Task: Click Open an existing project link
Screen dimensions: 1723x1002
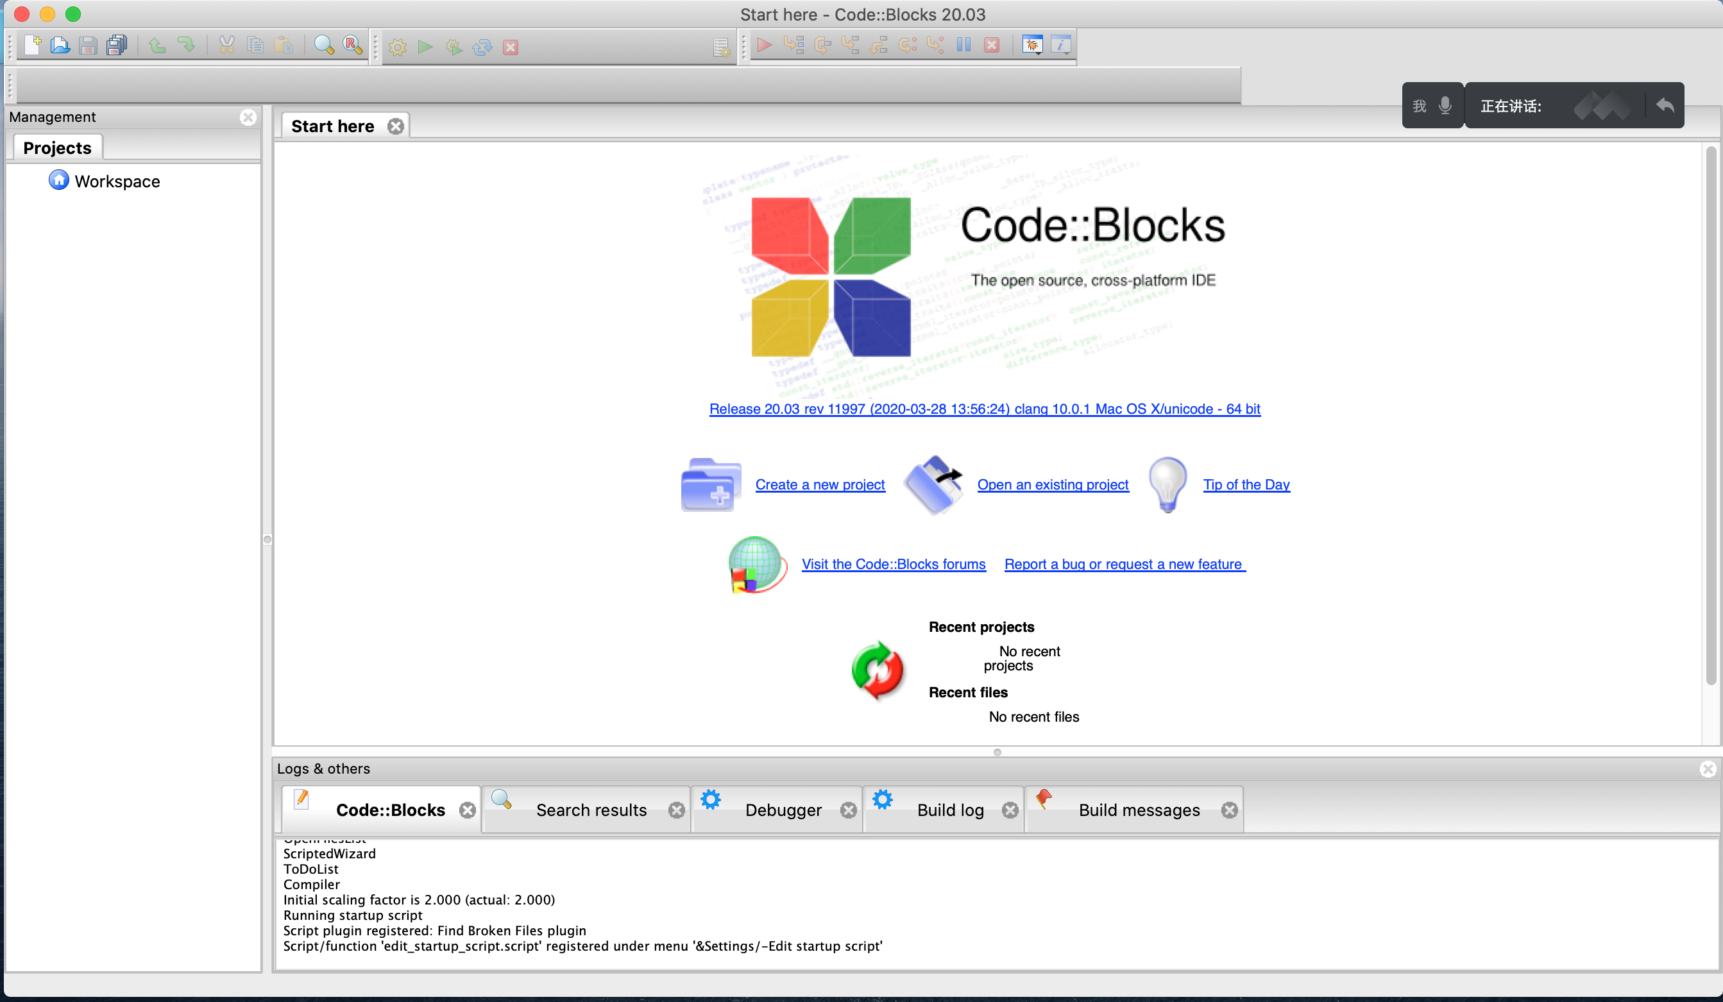Action: [1052, 485]
